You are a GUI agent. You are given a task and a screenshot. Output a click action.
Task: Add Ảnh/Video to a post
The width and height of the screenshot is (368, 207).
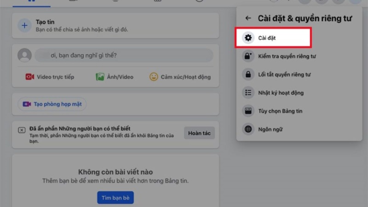(115, 77)
